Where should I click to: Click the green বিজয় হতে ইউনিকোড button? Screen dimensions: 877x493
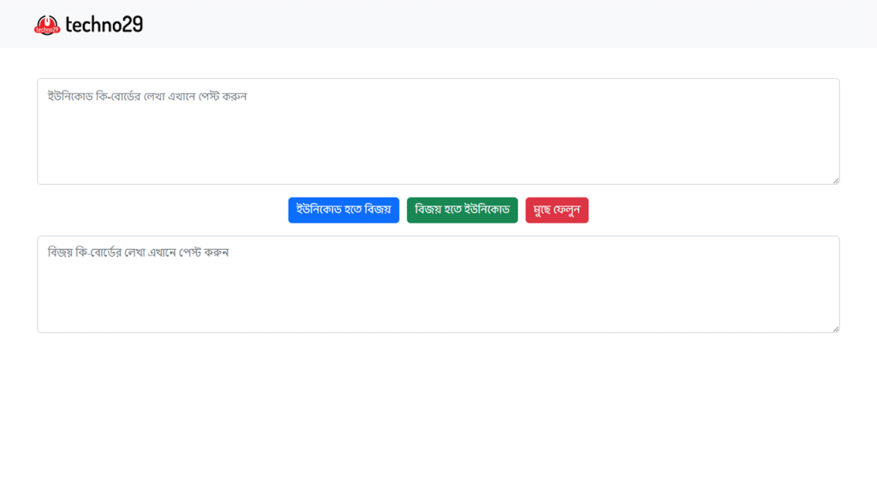click(462, 211)
